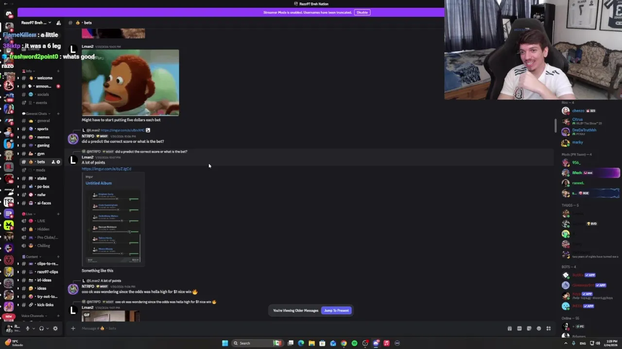Add a channel to General Chats category

tap(58, 114)
